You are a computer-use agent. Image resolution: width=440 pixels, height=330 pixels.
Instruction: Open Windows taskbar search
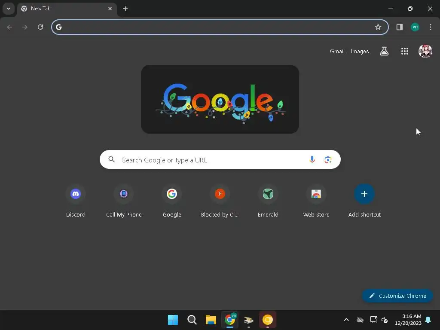click(192, 320)
